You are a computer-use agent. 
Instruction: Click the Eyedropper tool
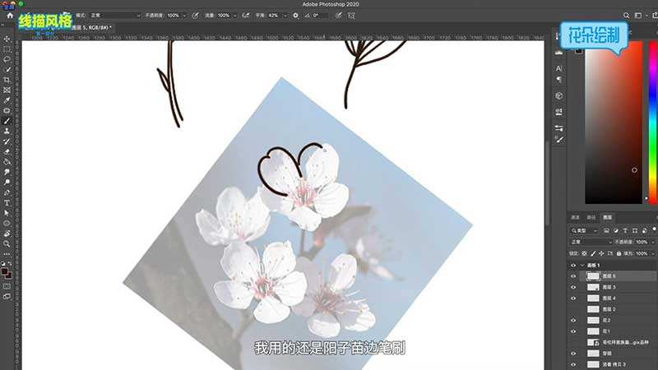7,100
